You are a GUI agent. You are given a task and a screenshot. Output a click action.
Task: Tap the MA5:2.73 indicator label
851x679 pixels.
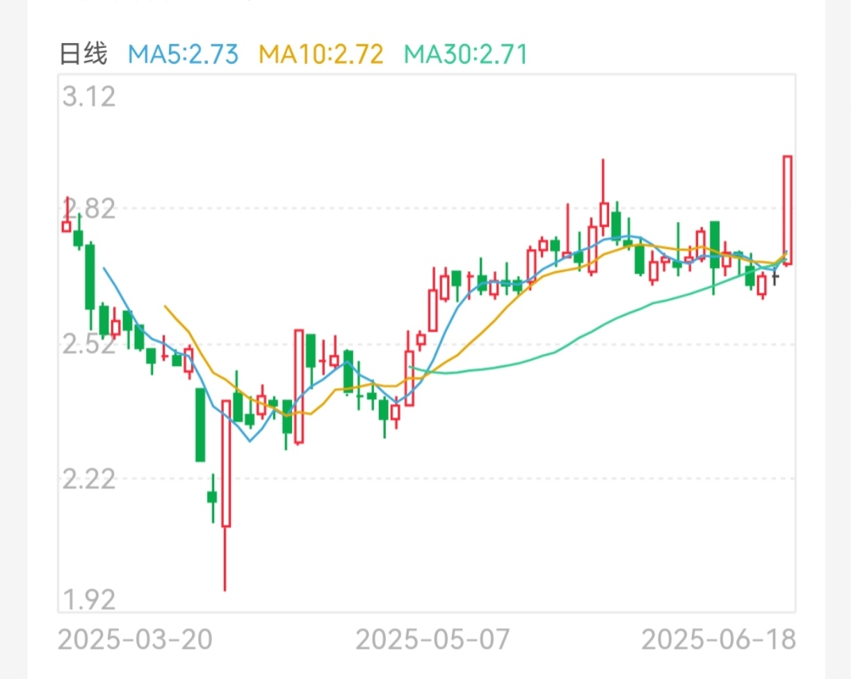pos(184,54)
